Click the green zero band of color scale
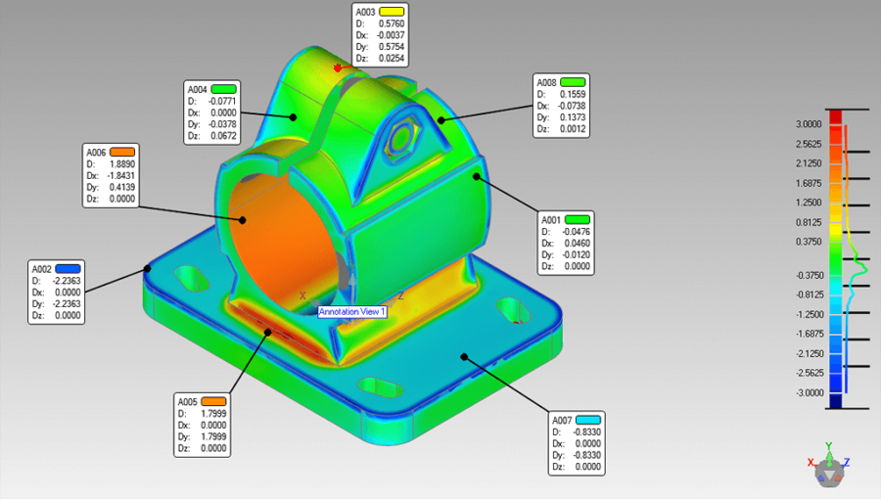Viewport: 881px width, 499px height. click(x=835, y=259)
